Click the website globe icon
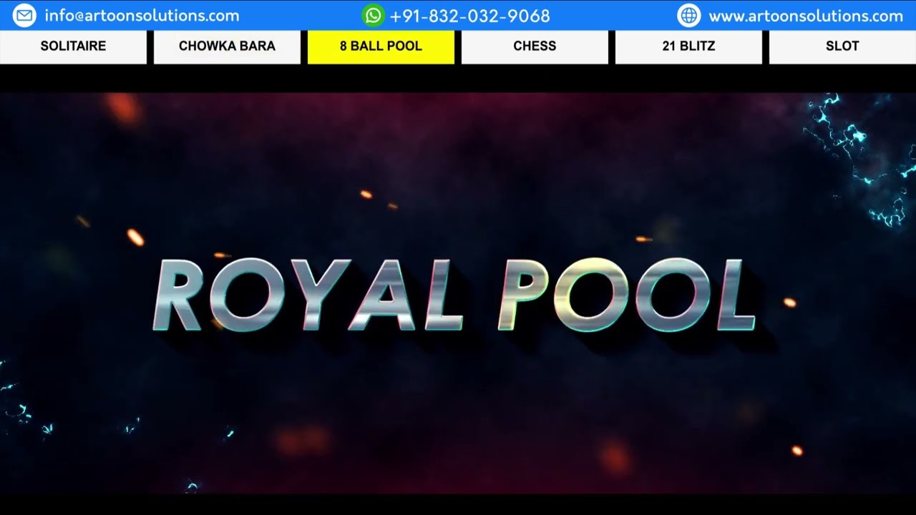The width and height of the screenshot is (916, 515). (689, 15)
